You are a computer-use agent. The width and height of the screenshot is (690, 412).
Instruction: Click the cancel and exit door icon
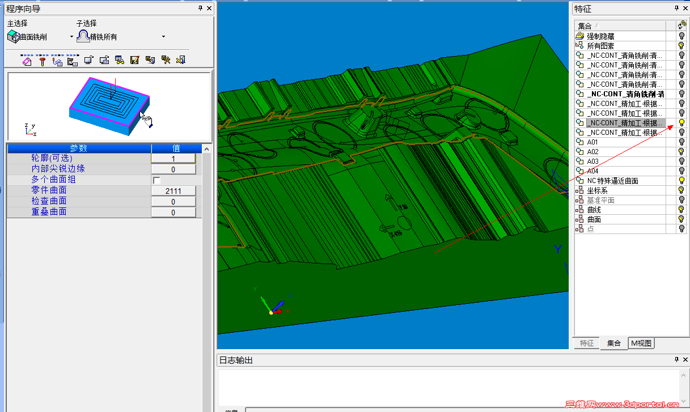(181, 60)
